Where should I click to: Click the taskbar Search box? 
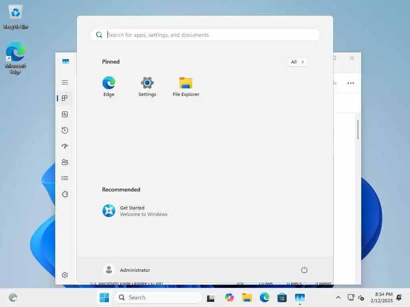pos(158,297)
